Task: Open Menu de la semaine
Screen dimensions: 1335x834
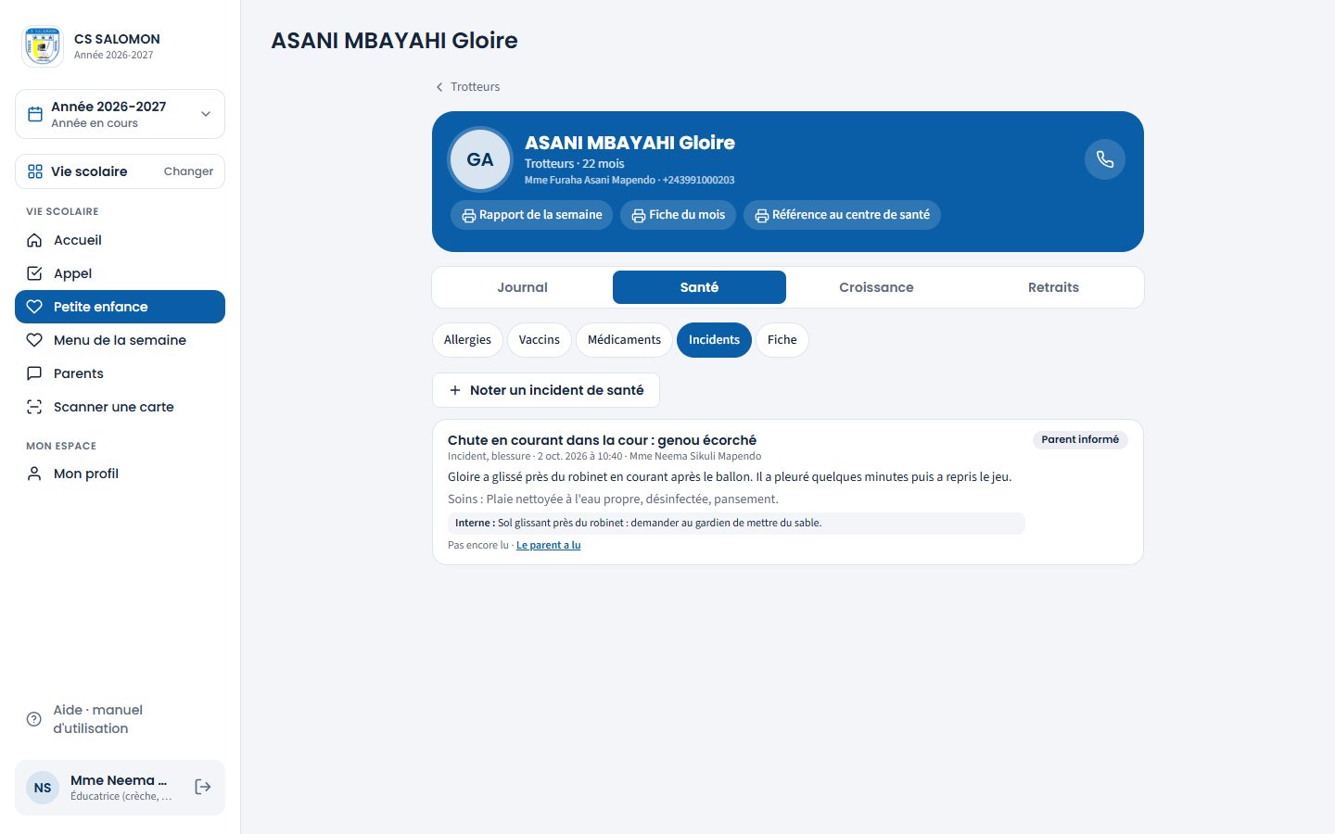Action: [120, 340]
